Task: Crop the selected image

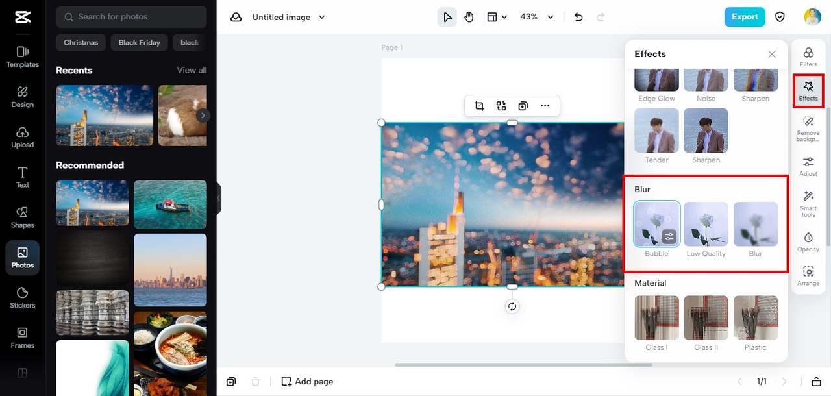Action: pos(479,106)
